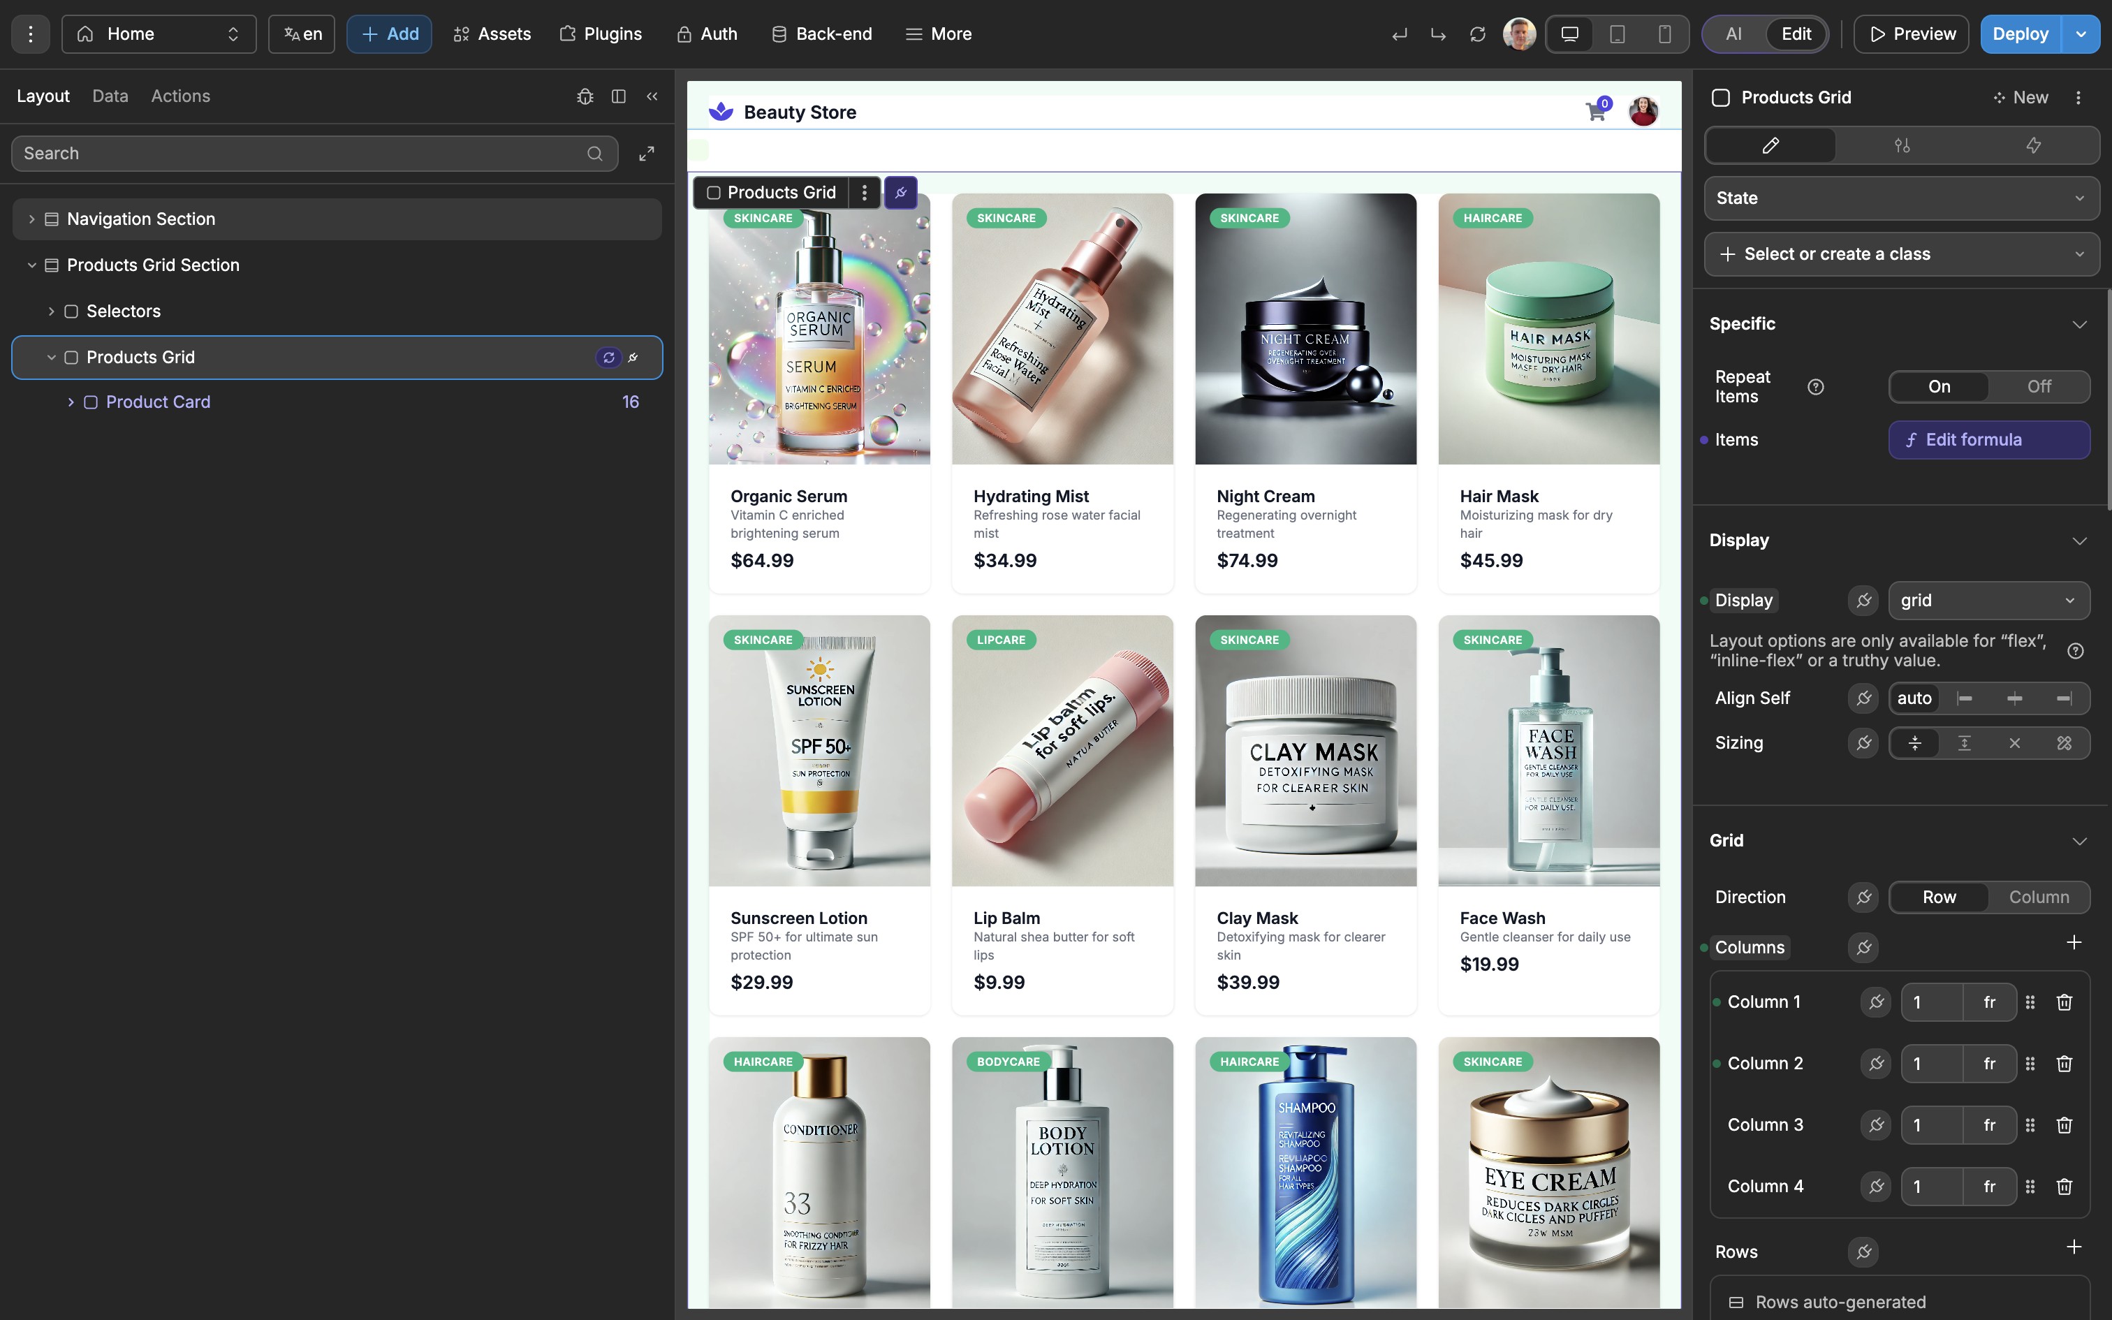Expand the Selectors tree item
Screen dimensions: 2112x1320
(50, 311)
